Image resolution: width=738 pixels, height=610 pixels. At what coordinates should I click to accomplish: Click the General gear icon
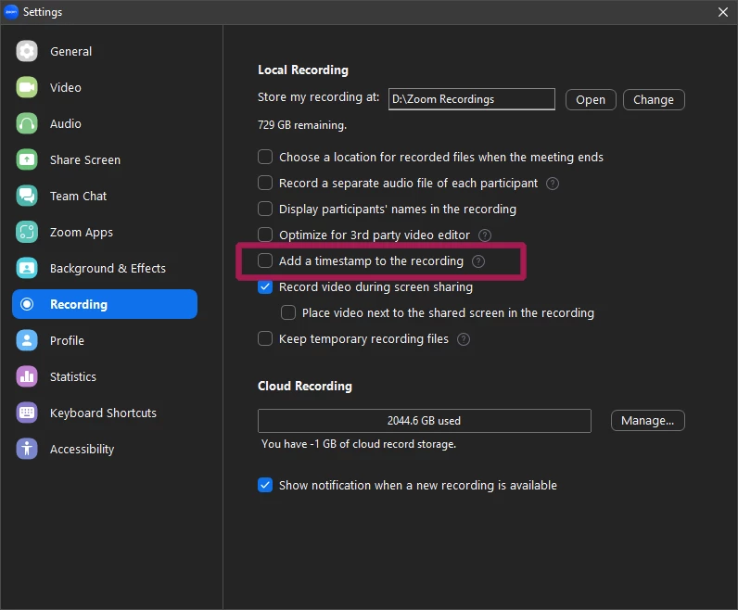(x=27, y=51)
